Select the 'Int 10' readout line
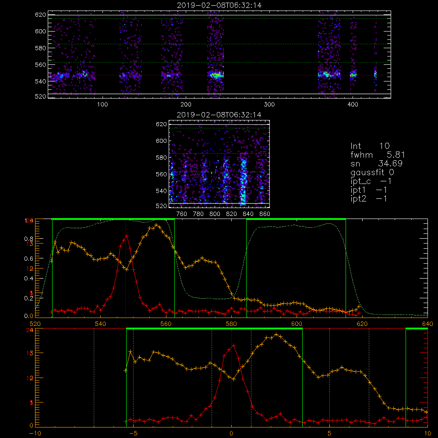438x438 pixels. click(370, 146)
